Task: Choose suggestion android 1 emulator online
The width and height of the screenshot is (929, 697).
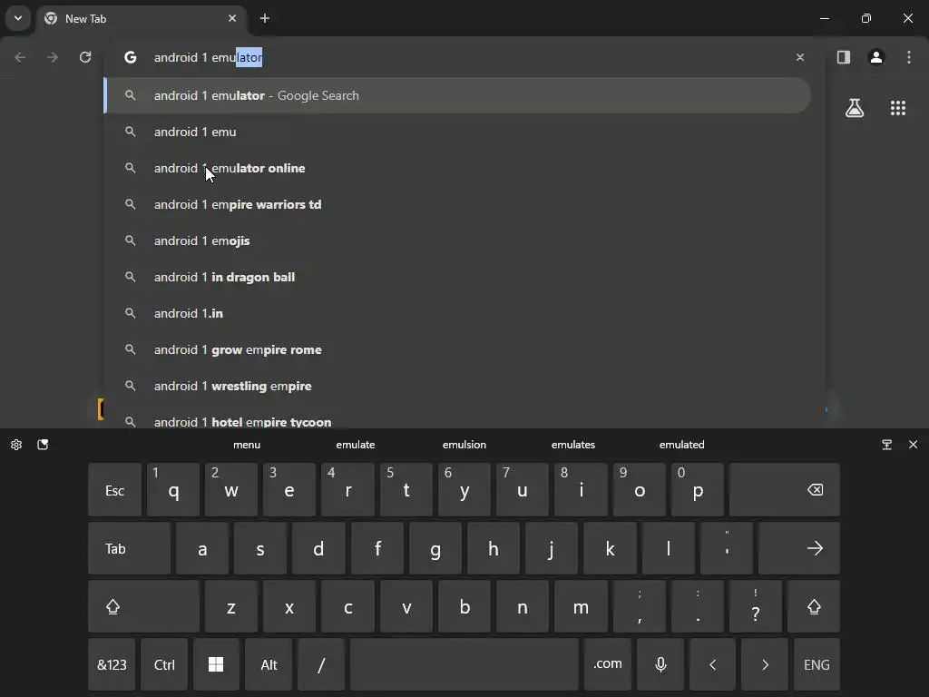Action: tap(457, 168)
